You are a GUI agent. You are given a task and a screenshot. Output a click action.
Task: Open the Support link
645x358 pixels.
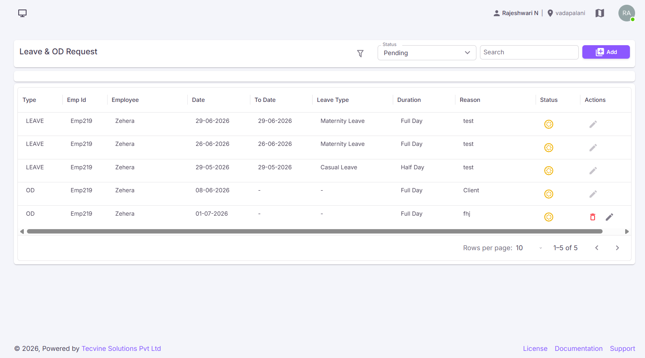click(x=622, y=348)
